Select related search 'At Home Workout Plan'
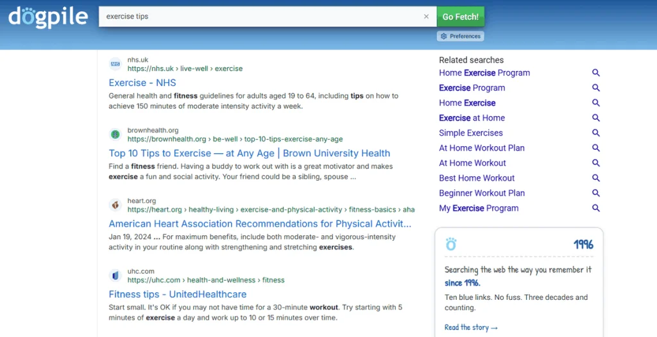Viewport: 657px width, 337px height. click(x=482, y=148)
